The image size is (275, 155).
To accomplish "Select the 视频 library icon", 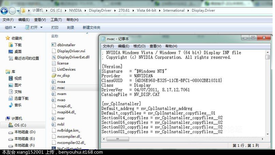I will [11, 78].
